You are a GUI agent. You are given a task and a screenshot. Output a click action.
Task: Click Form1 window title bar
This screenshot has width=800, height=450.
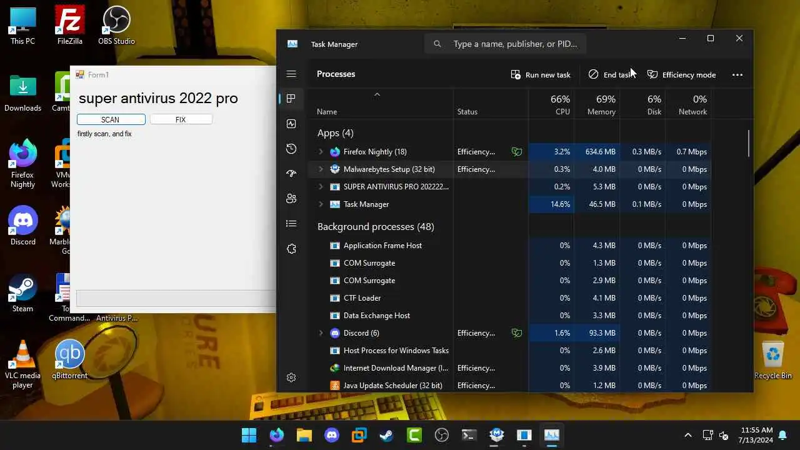tap(173, 74)
